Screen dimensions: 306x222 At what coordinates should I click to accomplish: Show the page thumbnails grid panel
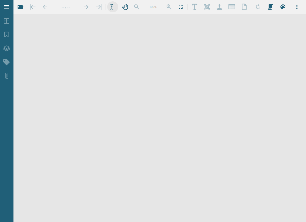coord(7,21)
